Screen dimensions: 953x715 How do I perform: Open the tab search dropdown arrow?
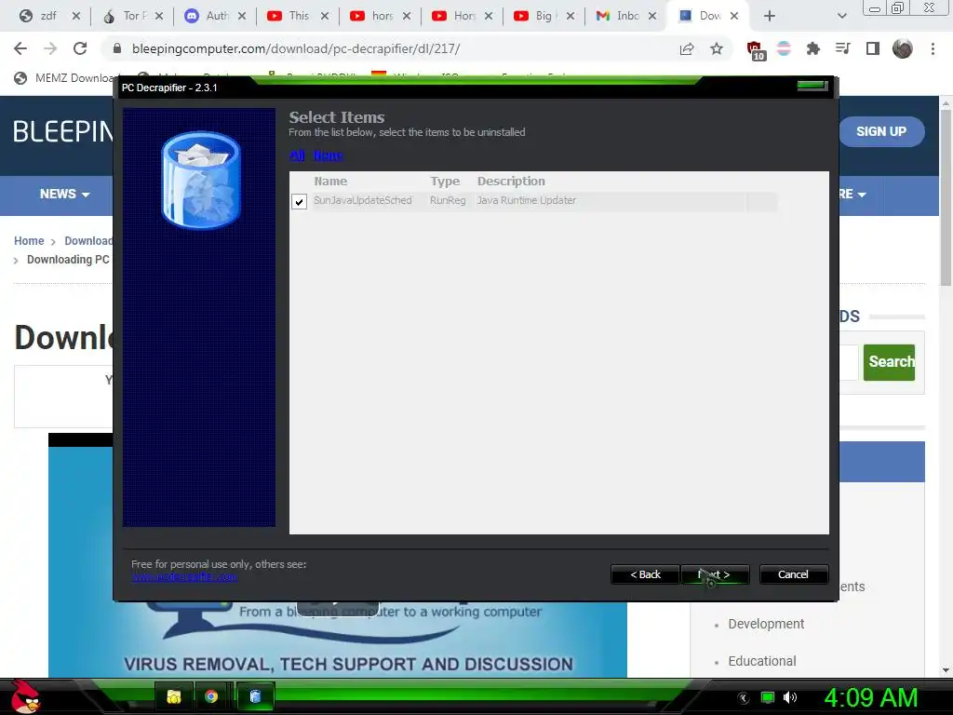pos(841,16)
